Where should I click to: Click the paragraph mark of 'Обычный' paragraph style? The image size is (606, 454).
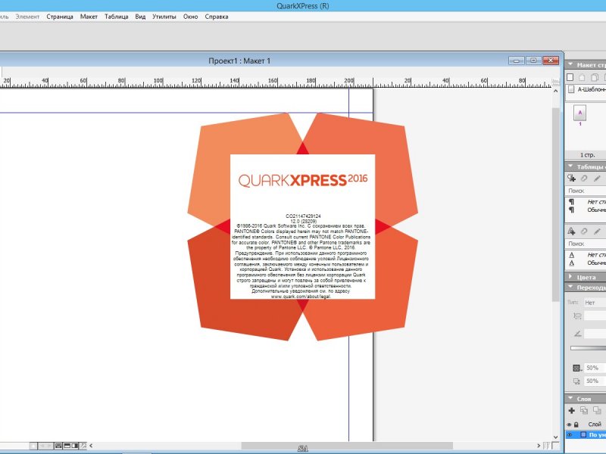(x=571, y=210)
